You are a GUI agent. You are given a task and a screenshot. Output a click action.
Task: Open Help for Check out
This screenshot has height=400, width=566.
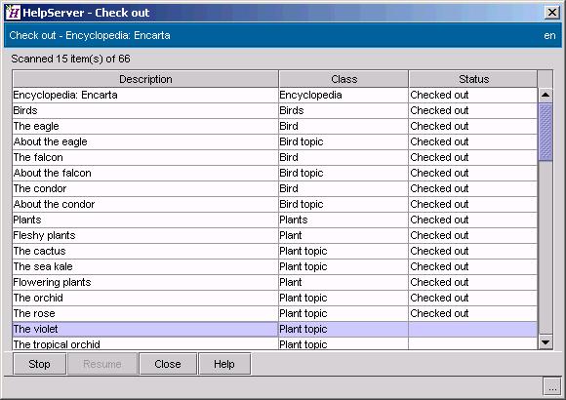pyautogui.click(x=224, y=364)
